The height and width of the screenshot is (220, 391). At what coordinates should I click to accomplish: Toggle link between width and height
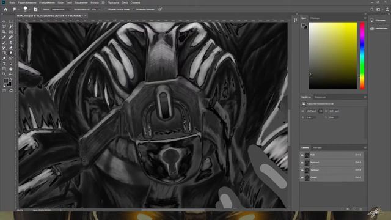coord(321,111)
